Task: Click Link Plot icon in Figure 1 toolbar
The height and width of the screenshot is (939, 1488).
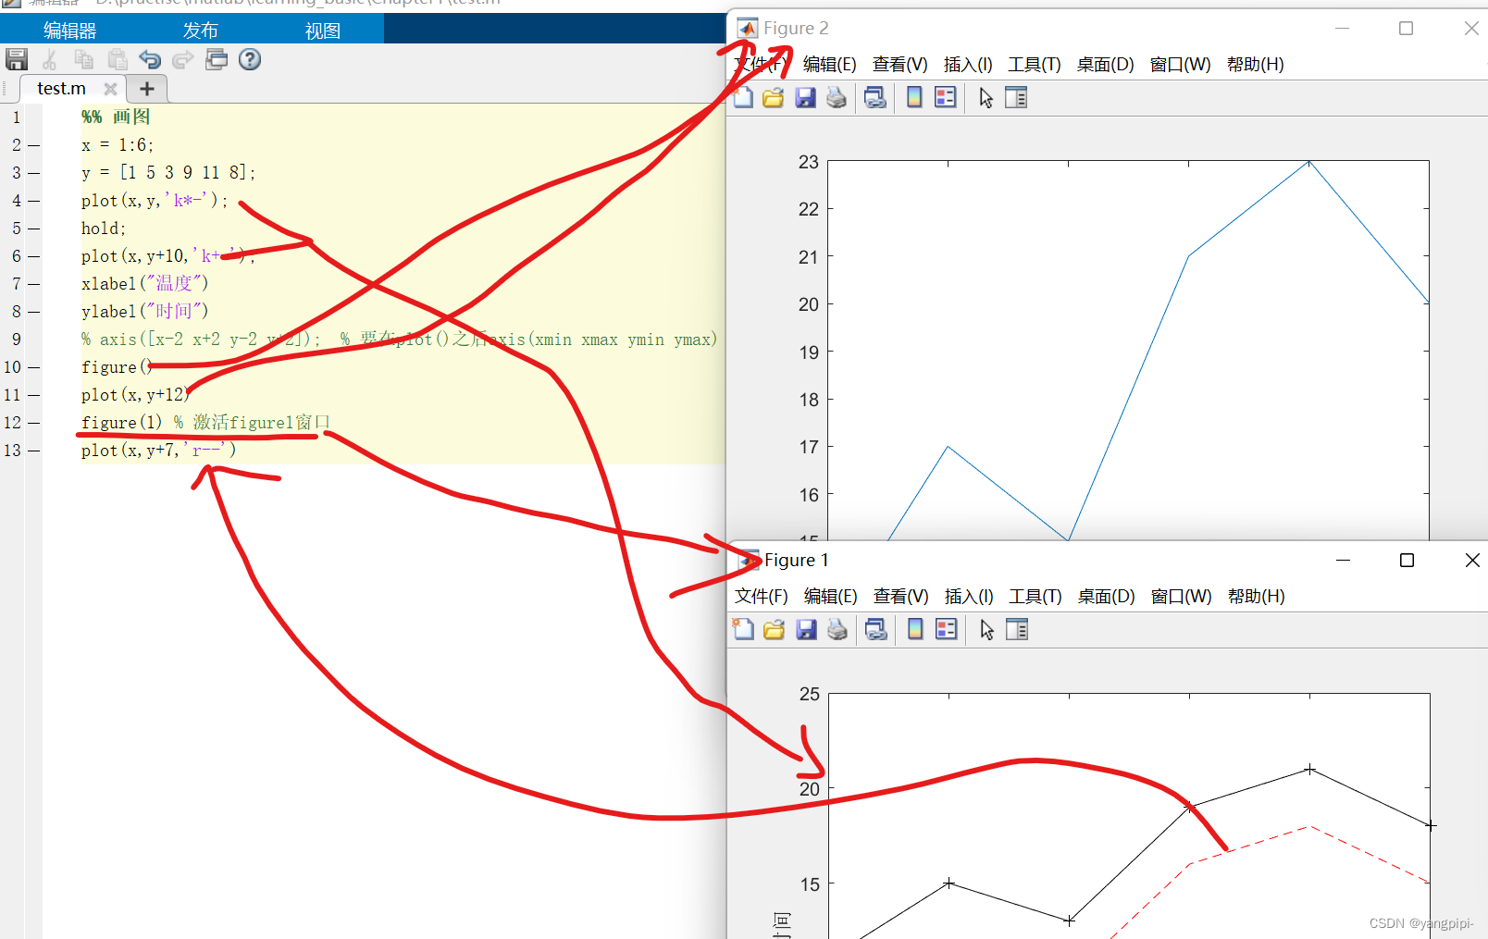Action: click(x=876, y=630)
